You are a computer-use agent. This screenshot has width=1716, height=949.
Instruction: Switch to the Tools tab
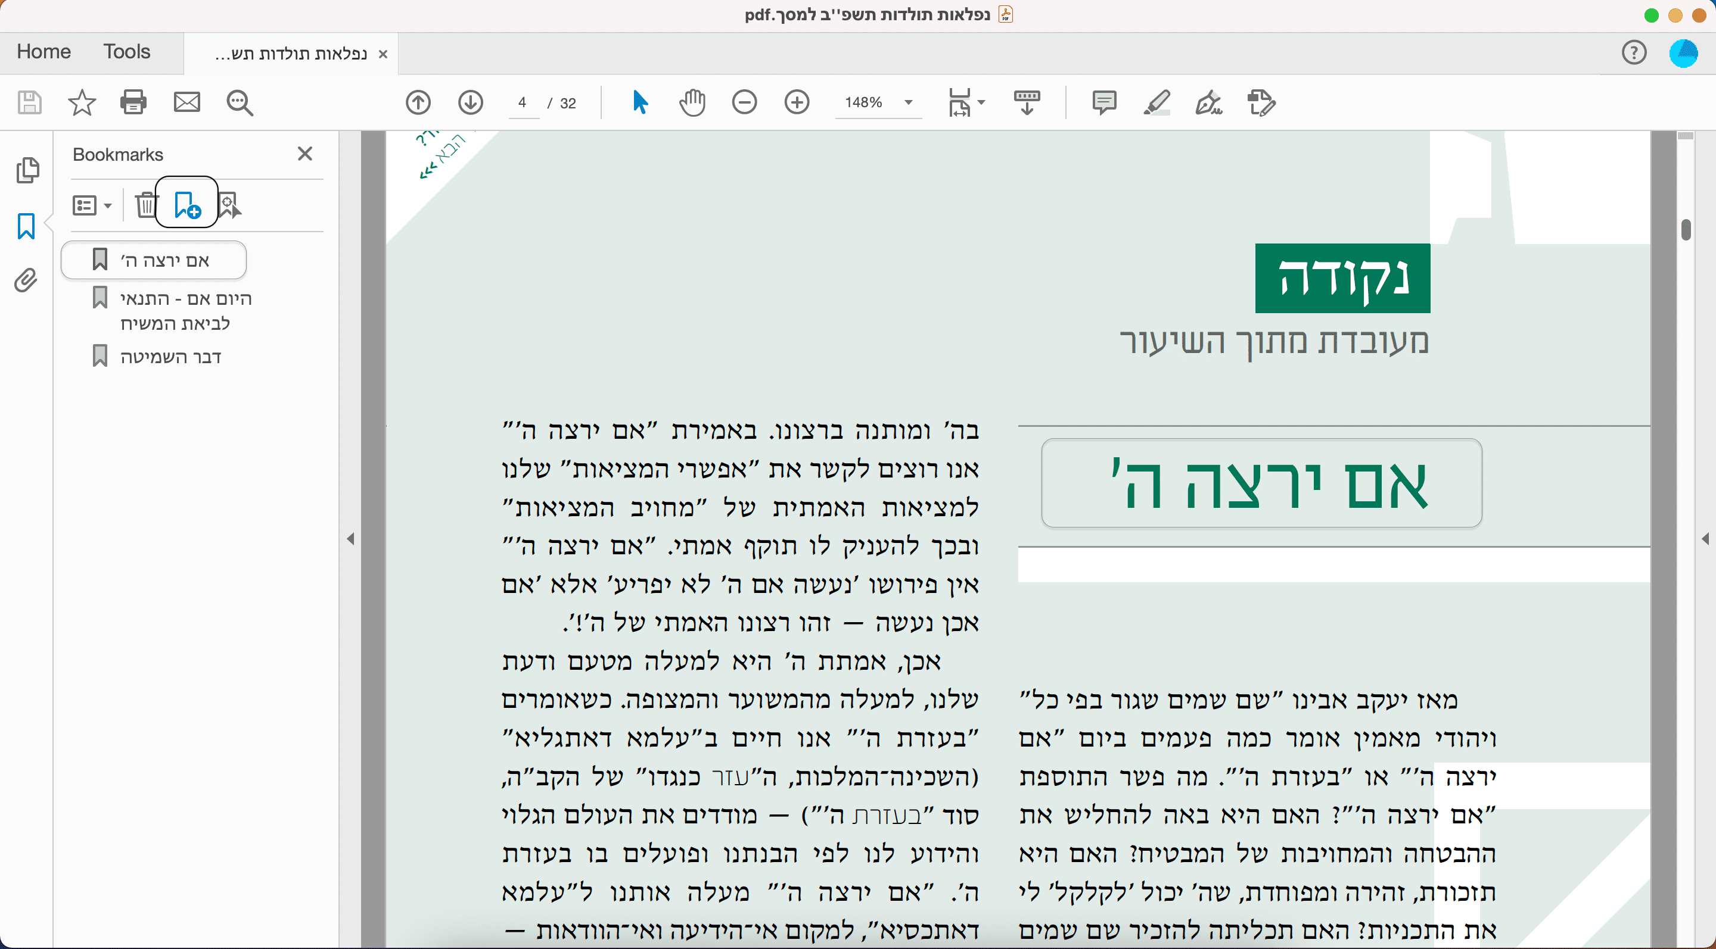126,52
